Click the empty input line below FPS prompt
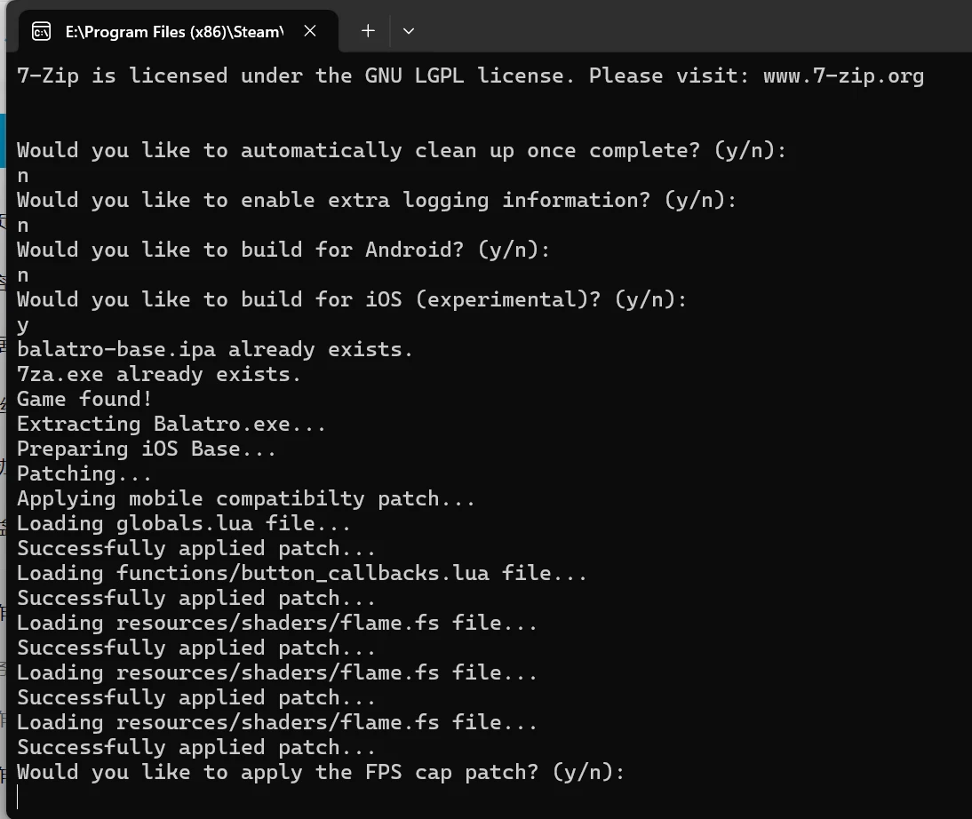The image size is (972, 819). pyautogui.click(x=267, y=797)
